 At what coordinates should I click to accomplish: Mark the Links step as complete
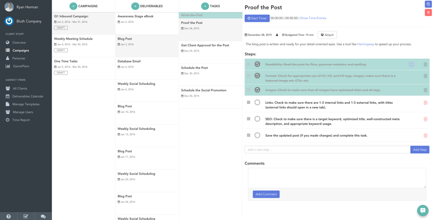[x=258, y=102]
